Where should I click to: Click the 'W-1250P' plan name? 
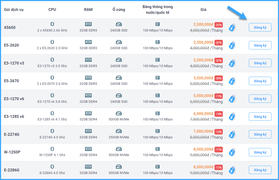tap(12, 152)
